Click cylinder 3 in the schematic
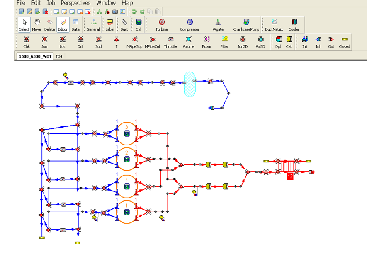367x268 pixels. point(126,133)
